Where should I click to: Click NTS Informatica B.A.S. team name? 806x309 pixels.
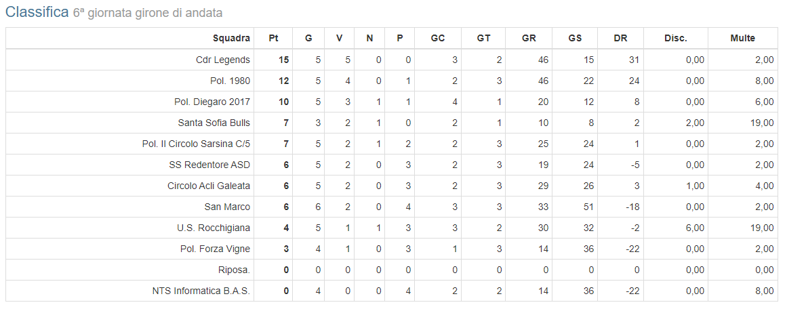201,291
